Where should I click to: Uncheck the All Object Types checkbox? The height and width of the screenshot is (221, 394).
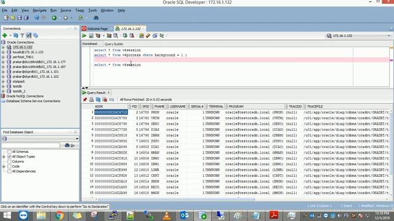point(10,157)
